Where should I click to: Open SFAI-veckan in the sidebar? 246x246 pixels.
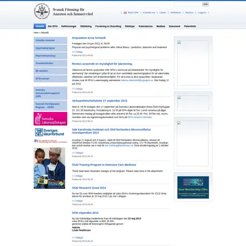pos(50,79)
